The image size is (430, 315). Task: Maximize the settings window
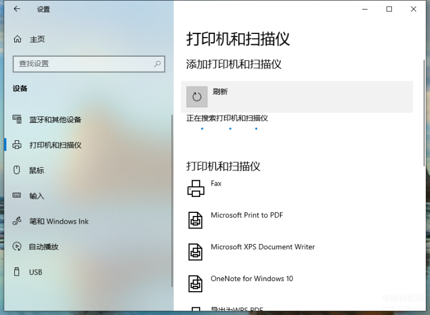(389, 10)
